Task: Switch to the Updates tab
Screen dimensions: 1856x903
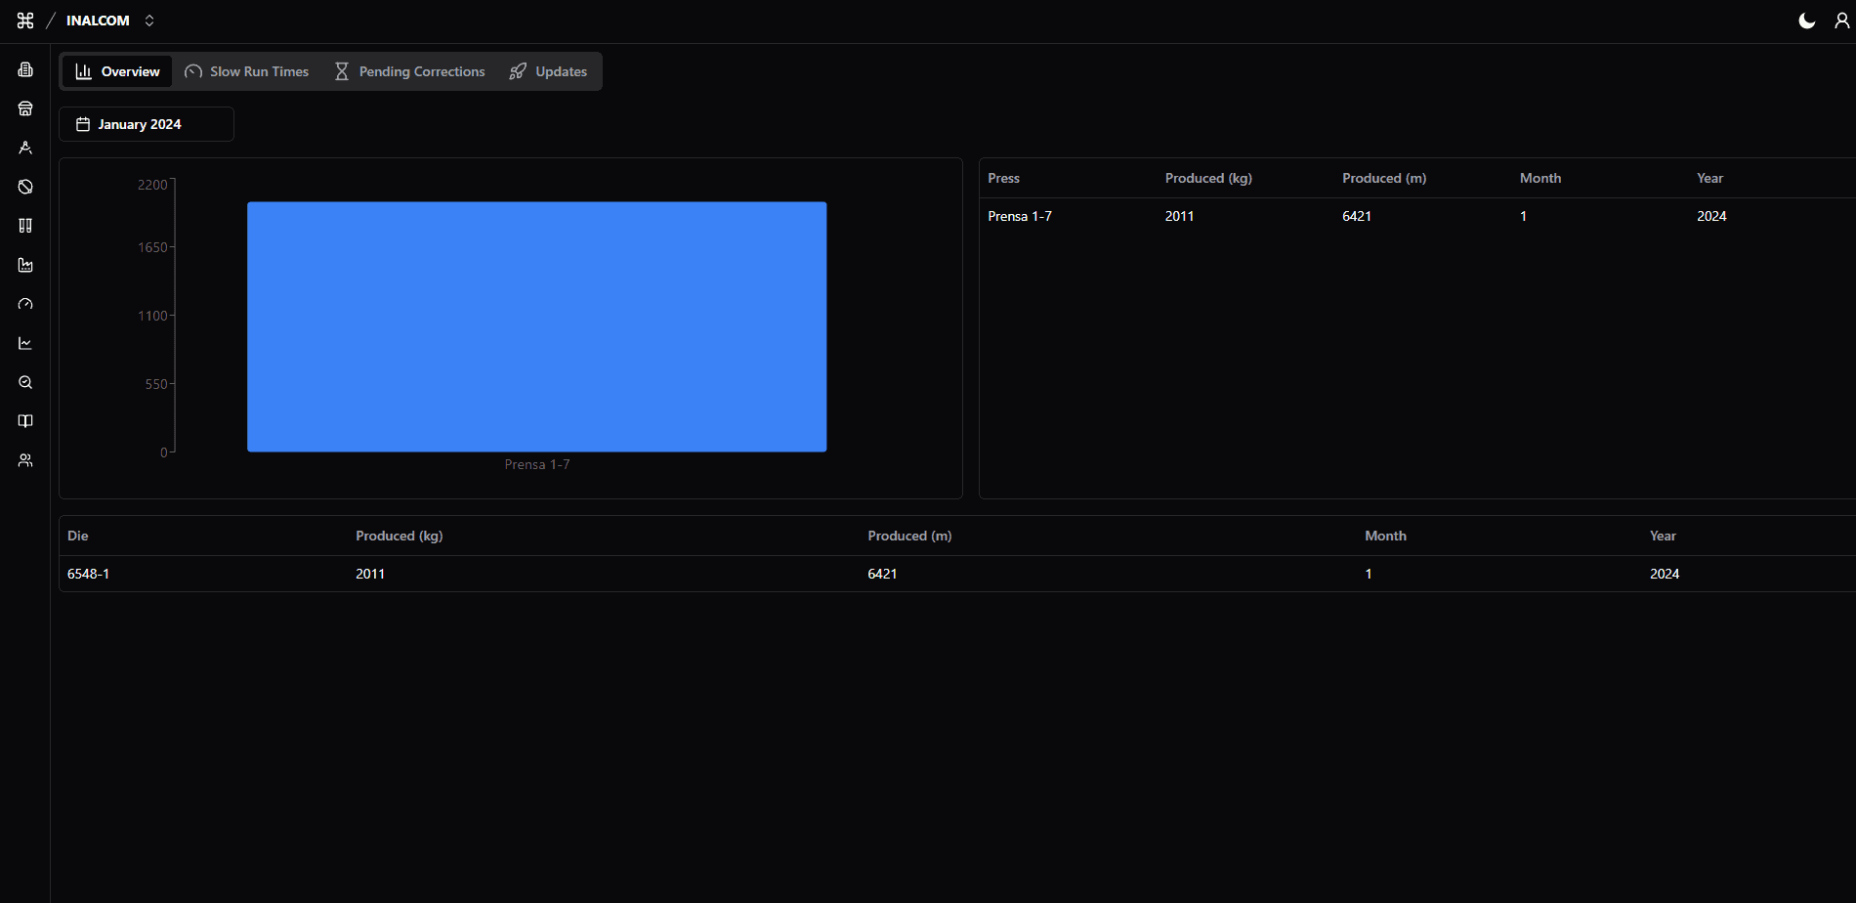Action: tap(548, 71)
